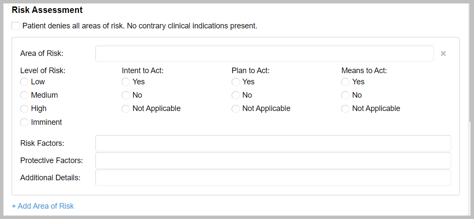
Task: Focus the Risk Factors text field
Action: point(273,143)
